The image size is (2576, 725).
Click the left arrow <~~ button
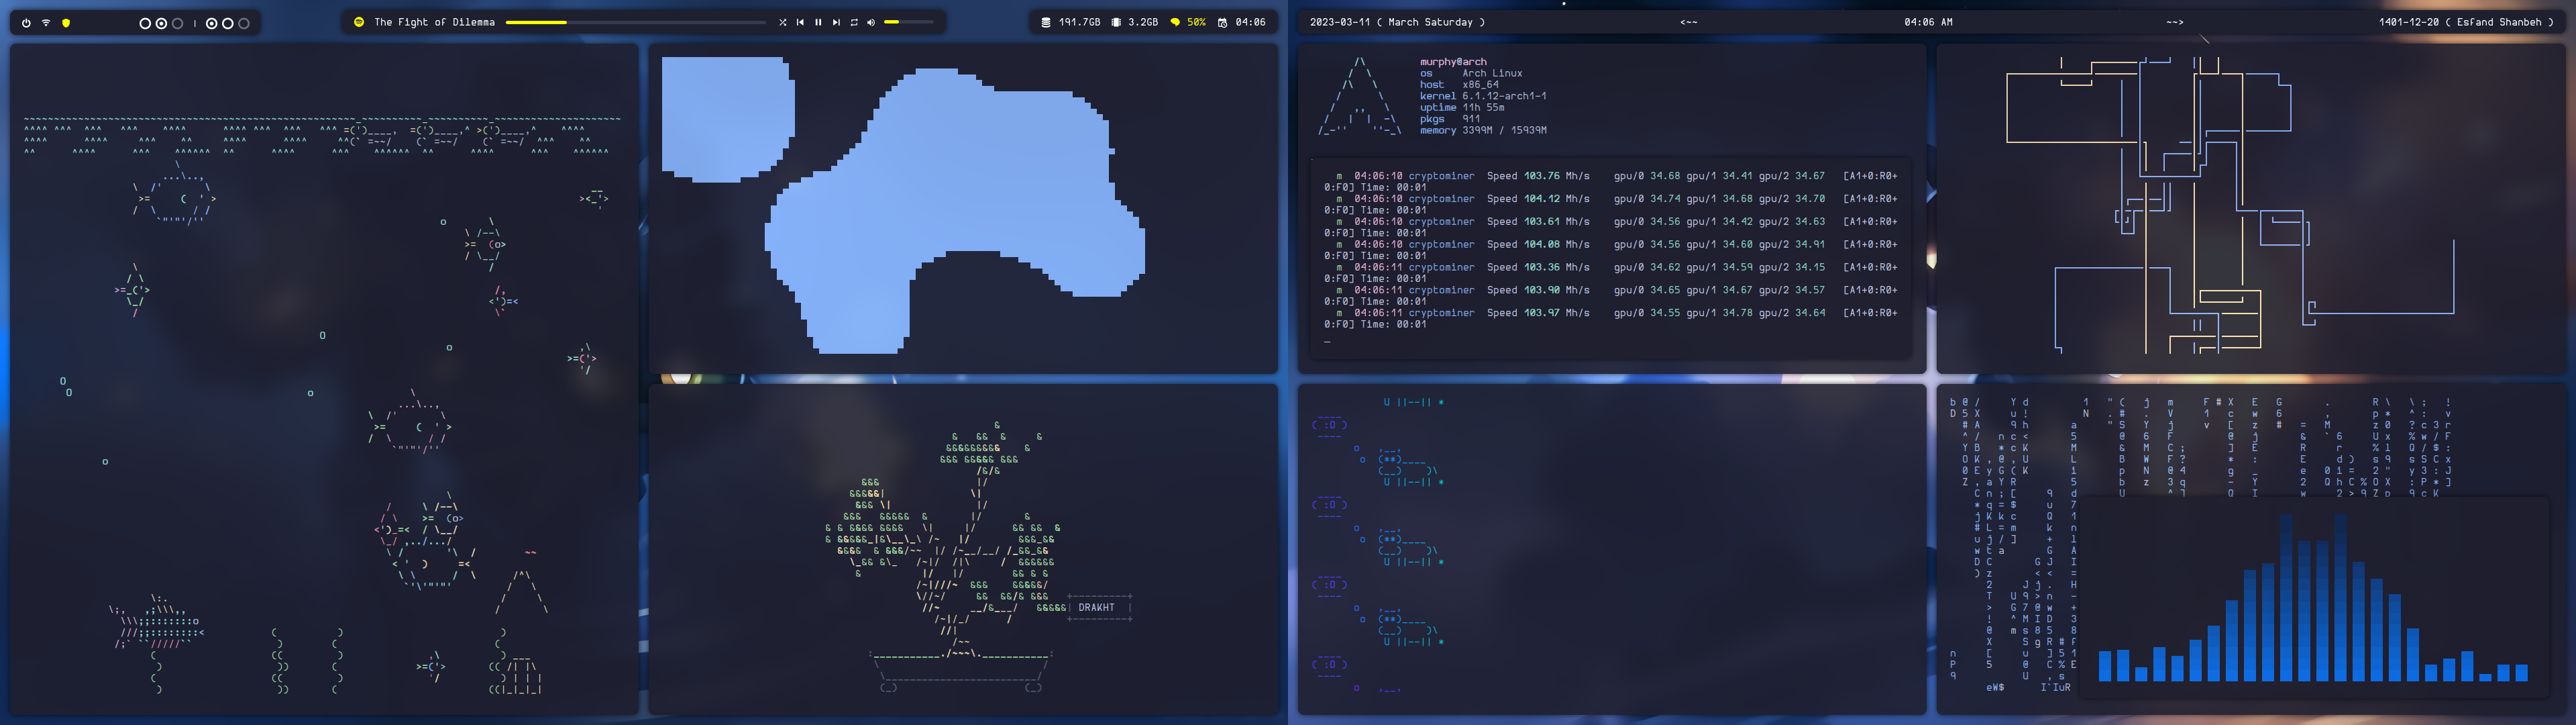pos(1688,22)
